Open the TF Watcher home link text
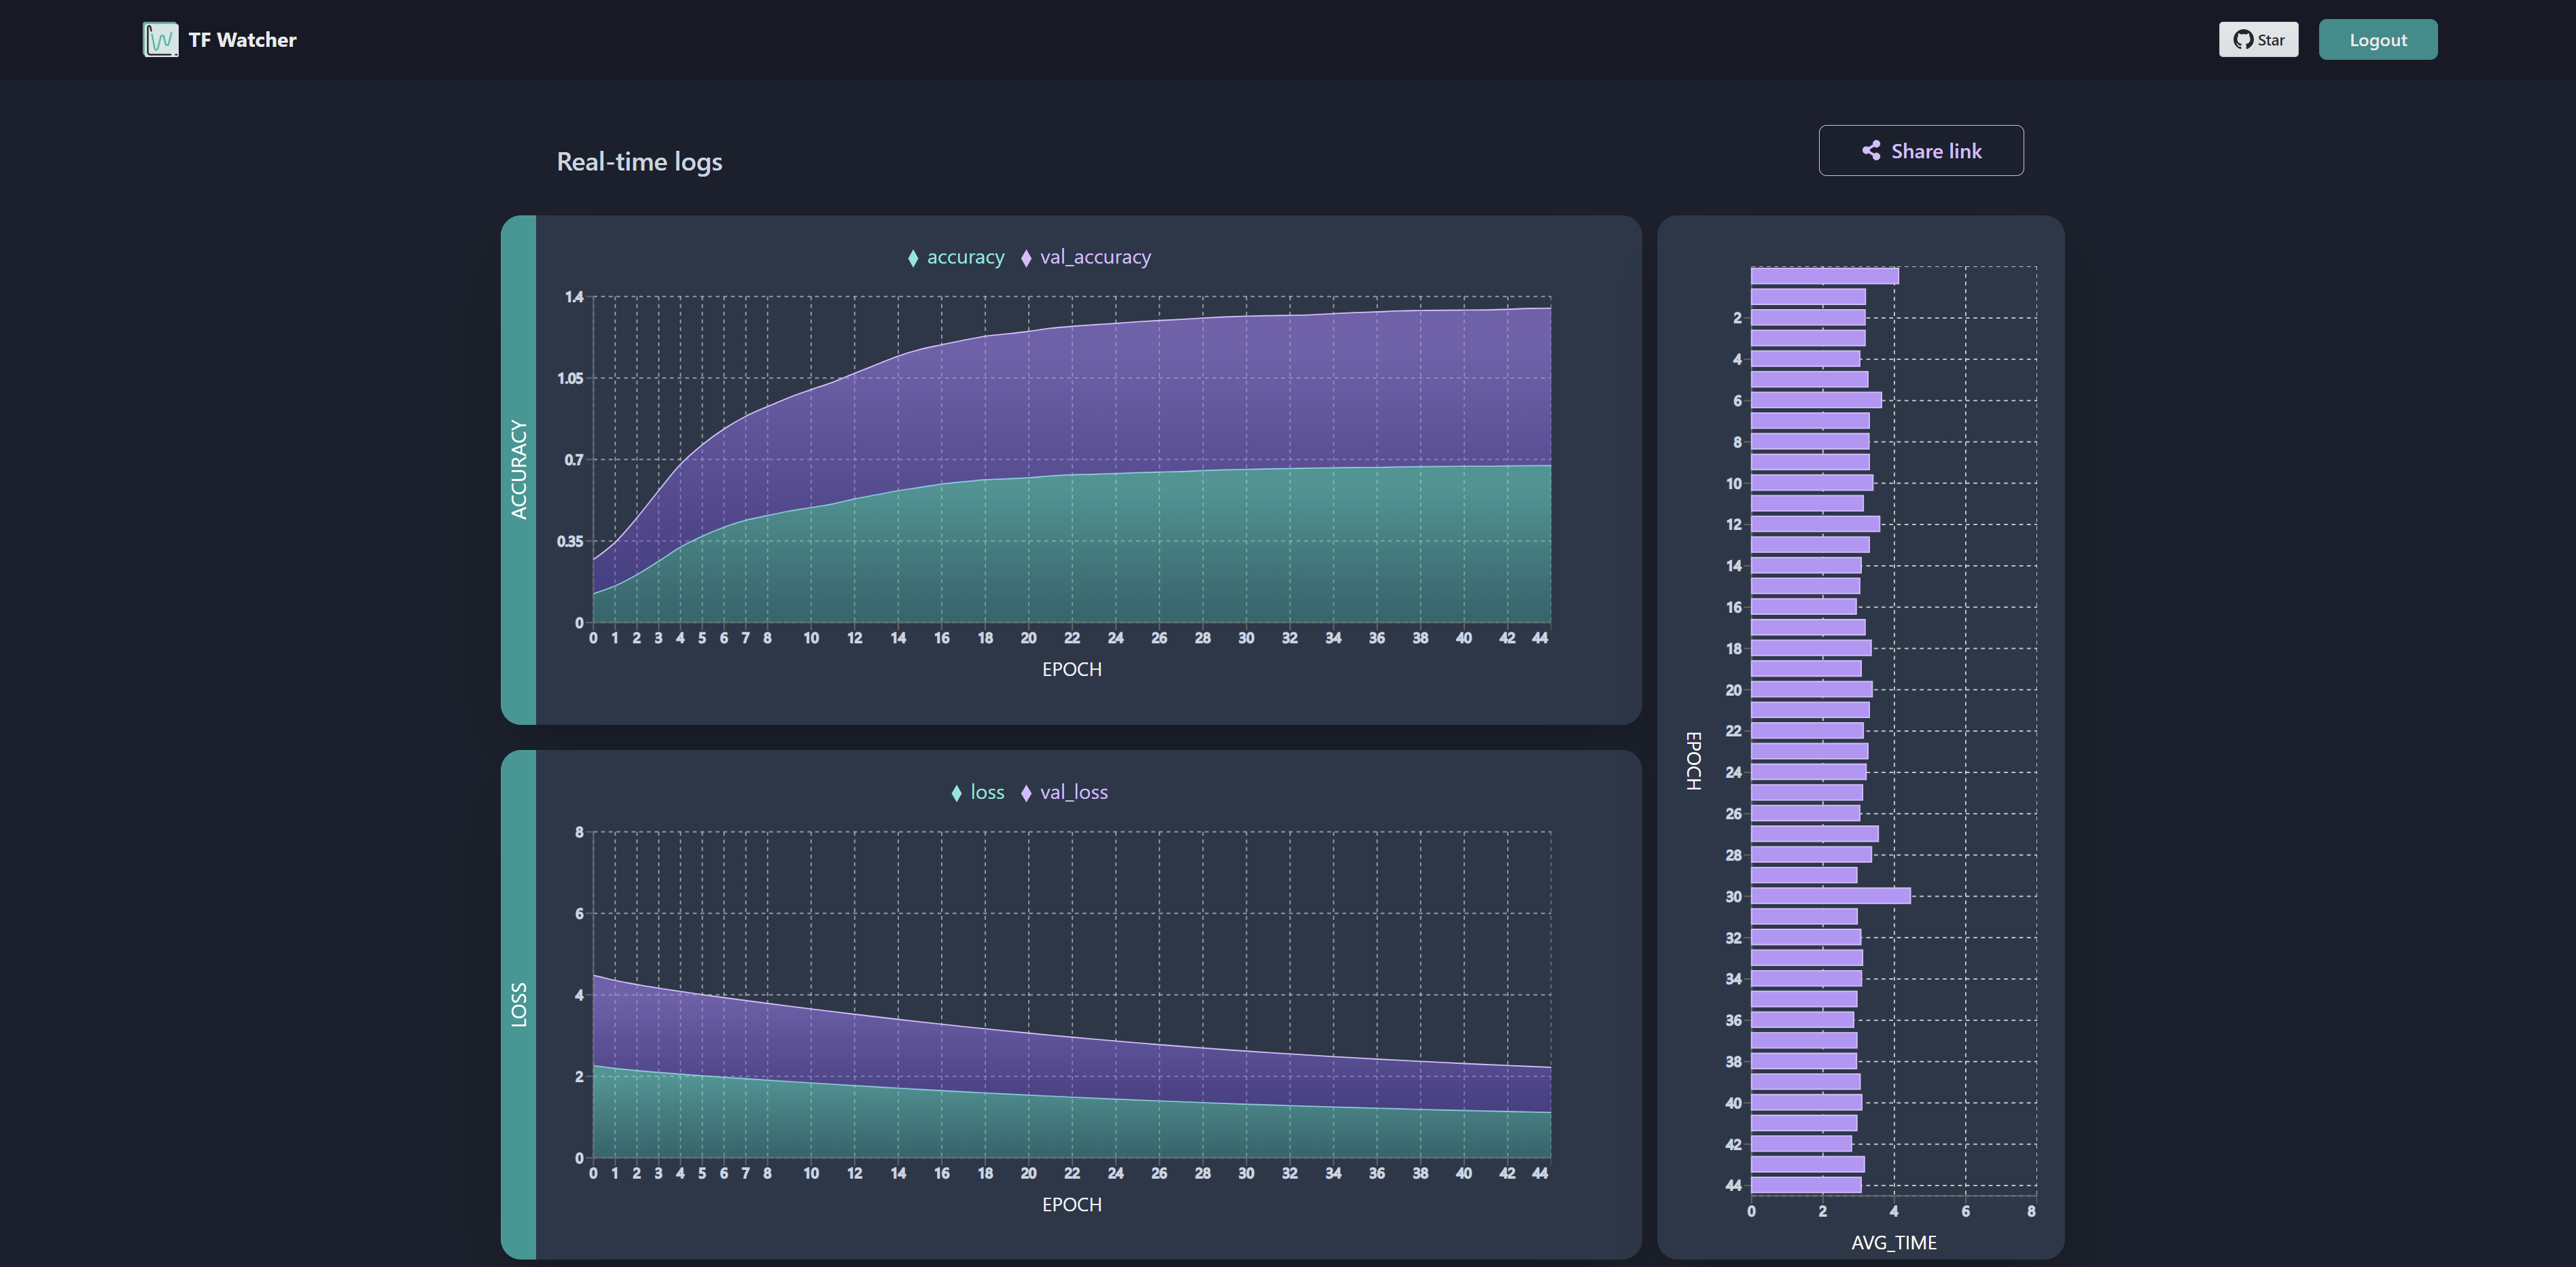Image resolution: width=2576 pixels, height=1267 pixels. (x=242, y=40)
